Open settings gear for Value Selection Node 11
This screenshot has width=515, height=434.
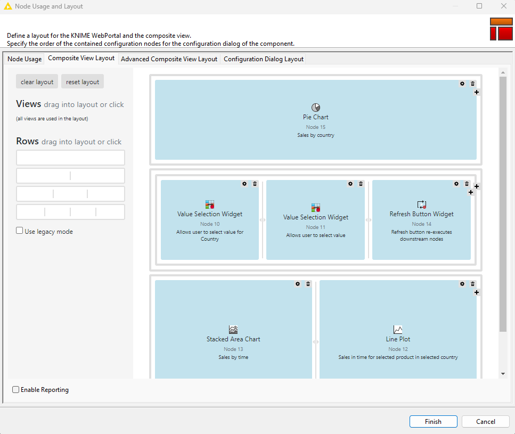click(x=350, y=184)
